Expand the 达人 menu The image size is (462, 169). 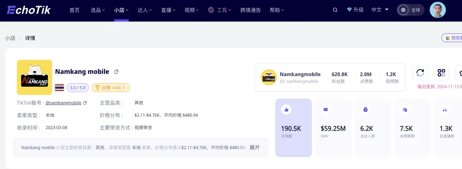click(x=145, y=10)
